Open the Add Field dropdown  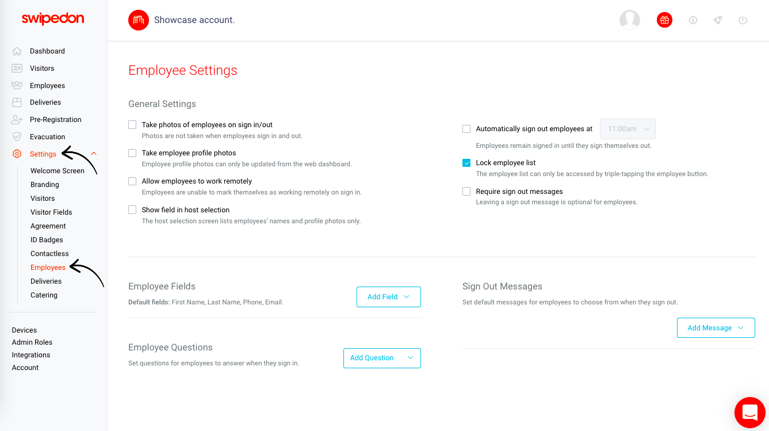click(x=389, y=297)
